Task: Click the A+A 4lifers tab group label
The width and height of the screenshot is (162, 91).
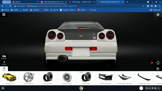Action: point(7,2)
